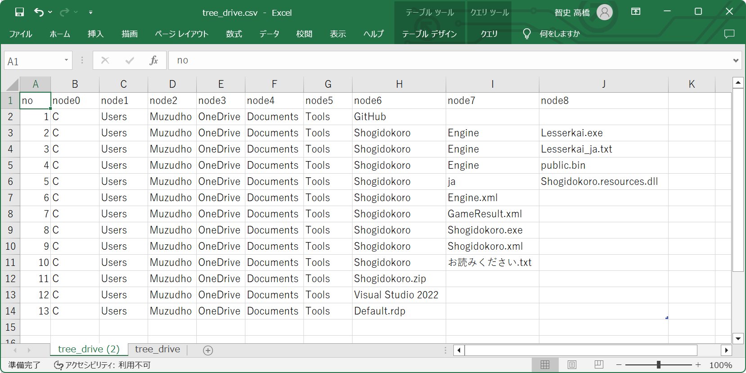Open the Redo history dropdown arrow
Viewport: 746px width, 373px height.
(76, 12)
